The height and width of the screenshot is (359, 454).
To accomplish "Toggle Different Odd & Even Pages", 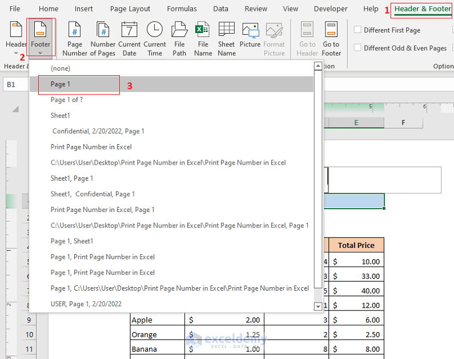I will [x=357, y=48].
